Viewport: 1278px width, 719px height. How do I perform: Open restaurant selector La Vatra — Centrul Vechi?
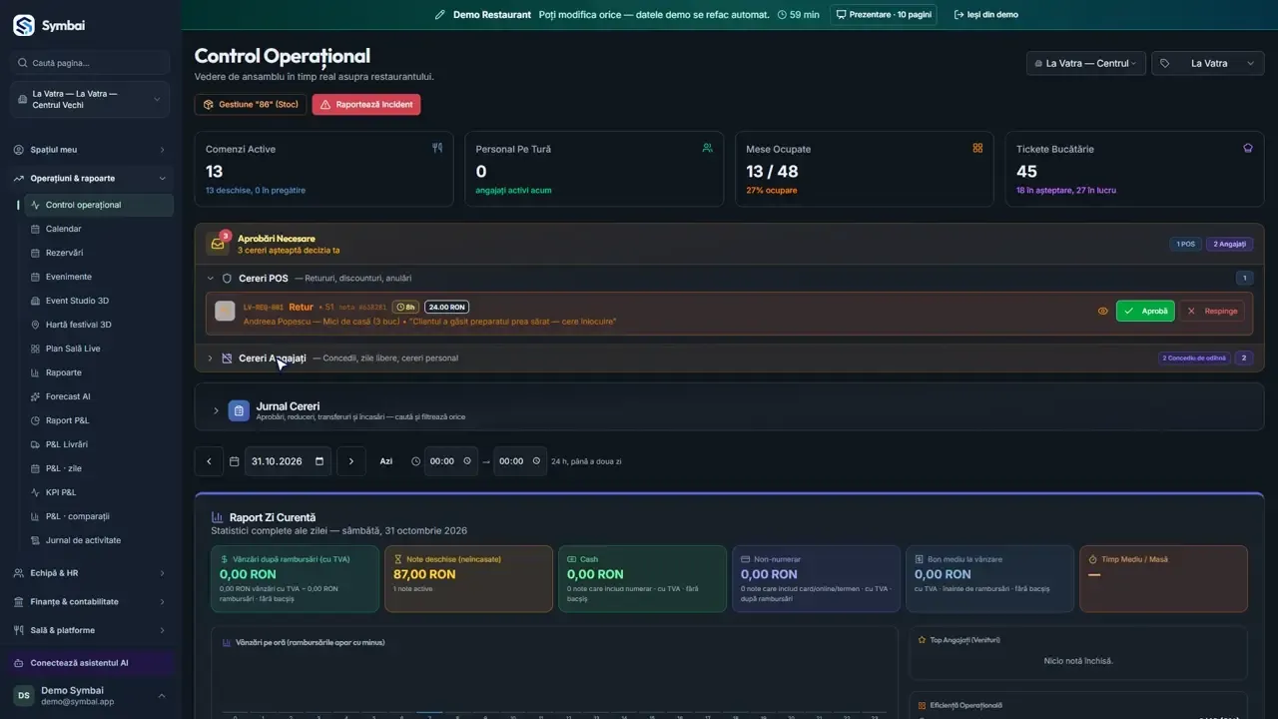tap(90, 99)
